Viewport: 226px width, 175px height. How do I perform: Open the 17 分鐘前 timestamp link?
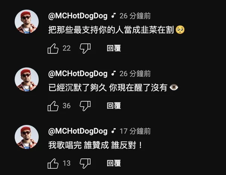coord(135,131)
